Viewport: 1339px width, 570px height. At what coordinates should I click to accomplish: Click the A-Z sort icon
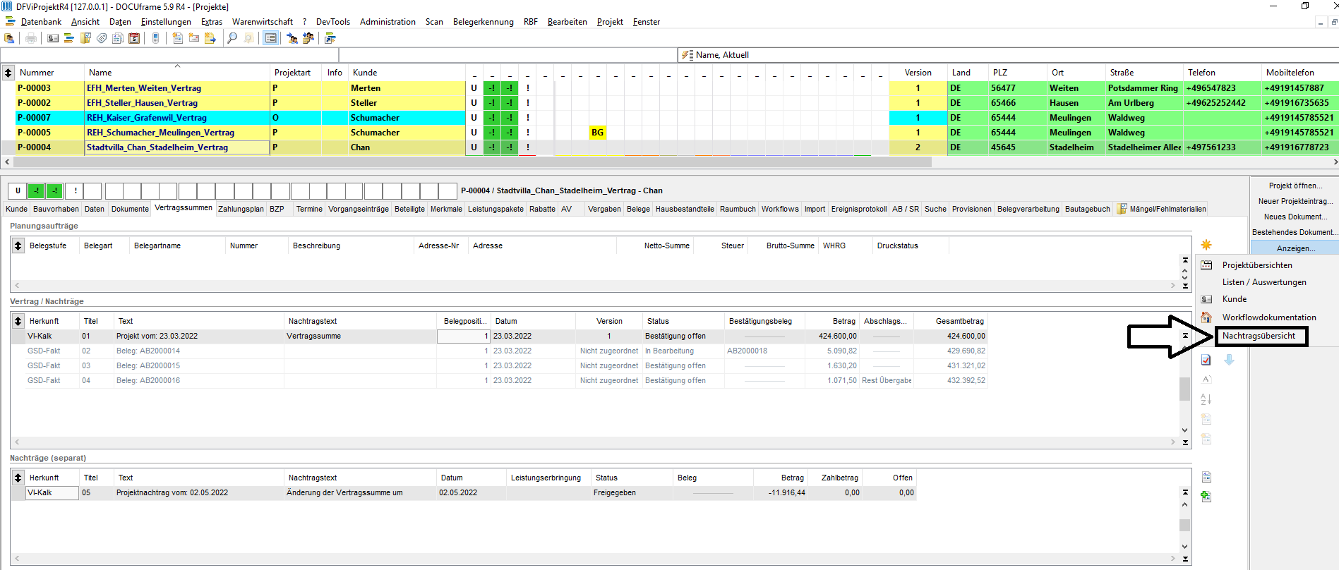(x=1206, y=399)
